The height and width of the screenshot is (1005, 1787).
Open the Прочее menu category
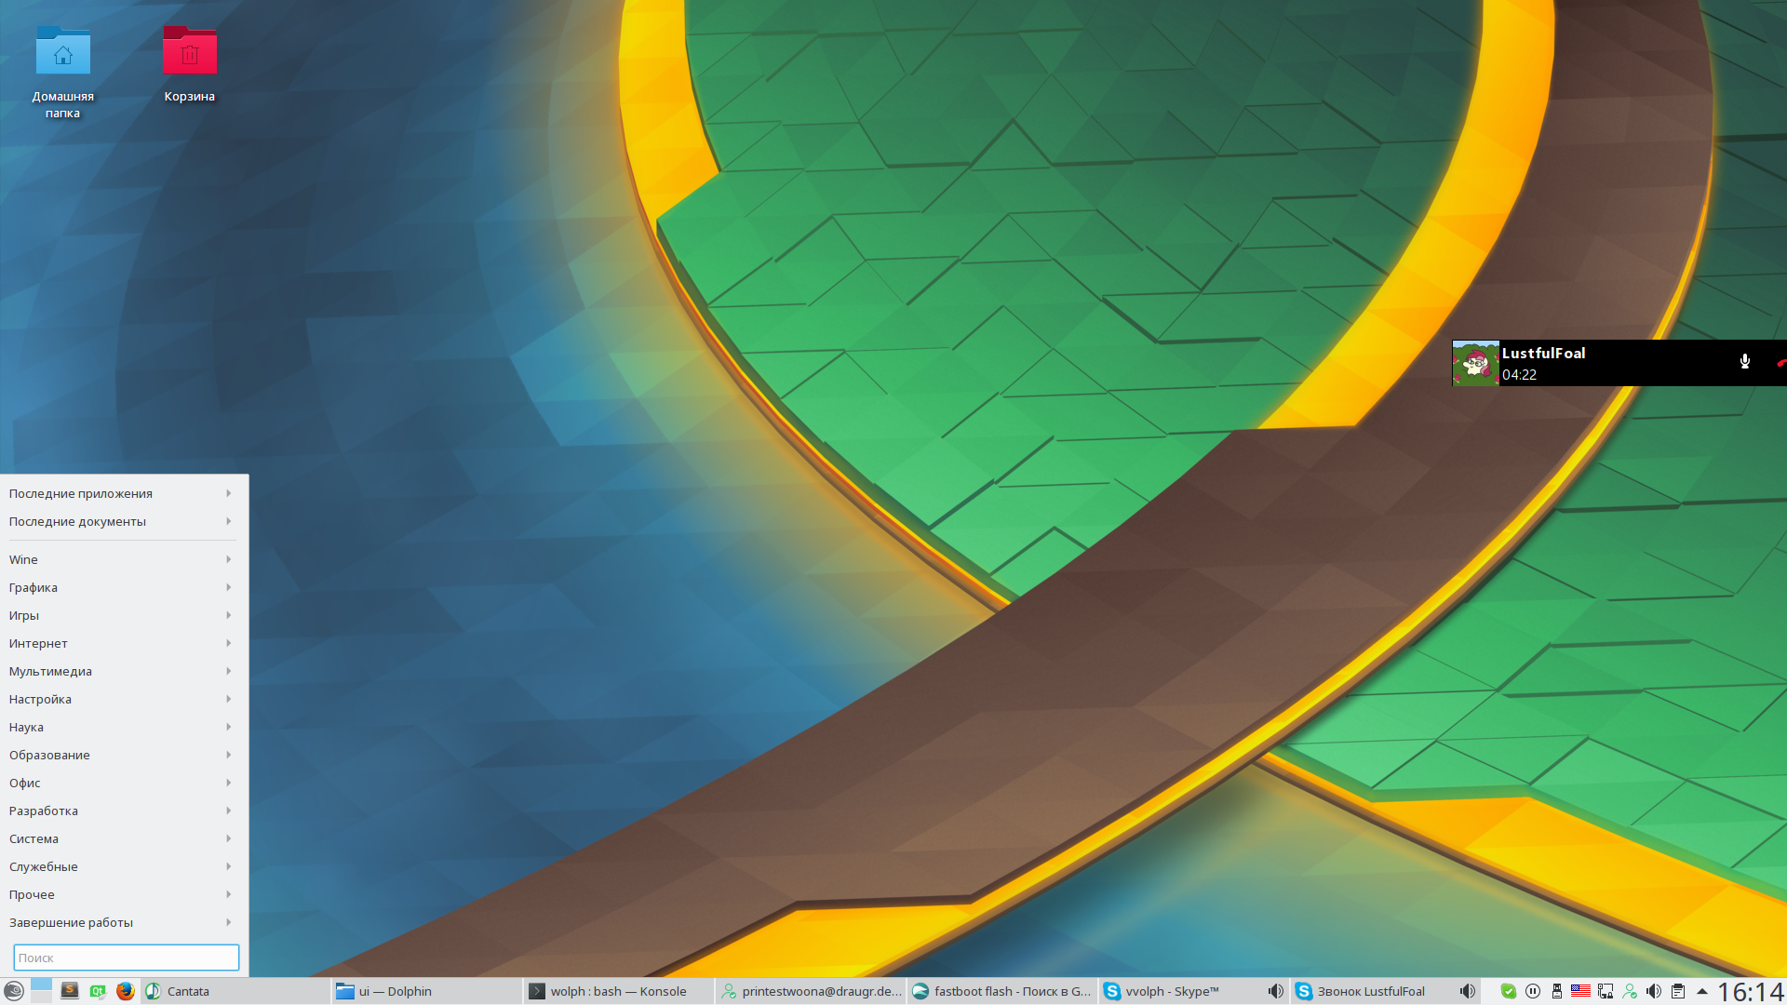pyautogui.click(x=121, y=894)
